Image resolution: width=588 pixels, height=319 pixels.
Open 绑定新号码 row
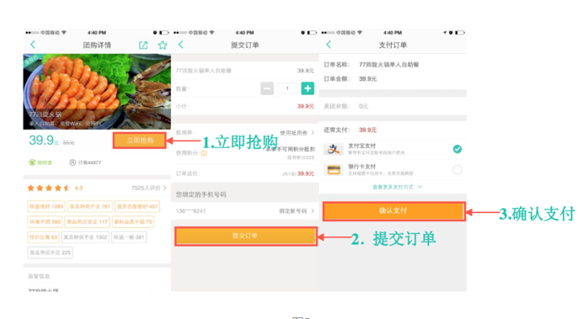[x=245, y=211]
